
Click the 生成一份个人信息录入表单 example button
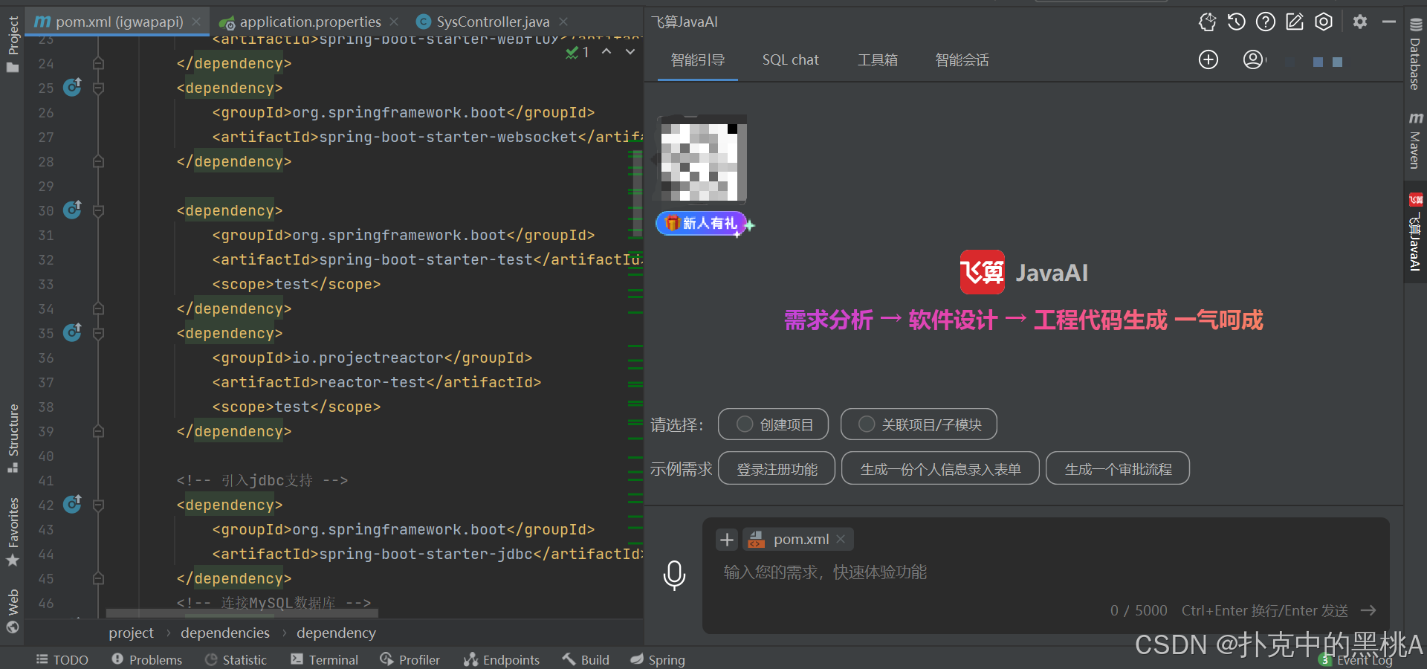click(x=940, y=468)
